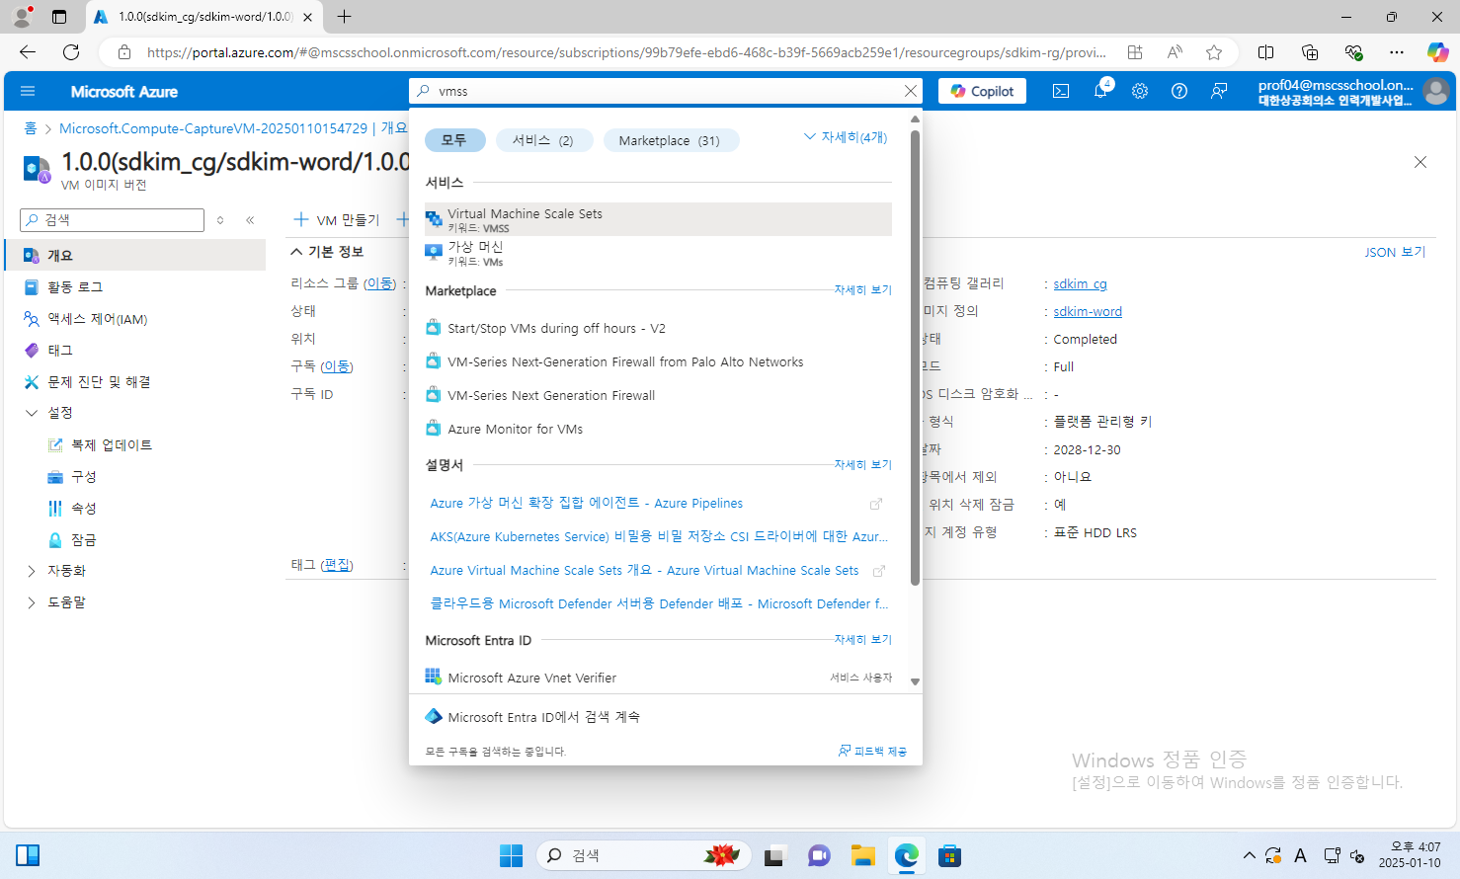Collapse the 기본 정보 section
Image resolution: width=1460 pixels, height=879 pixels.
327,252
